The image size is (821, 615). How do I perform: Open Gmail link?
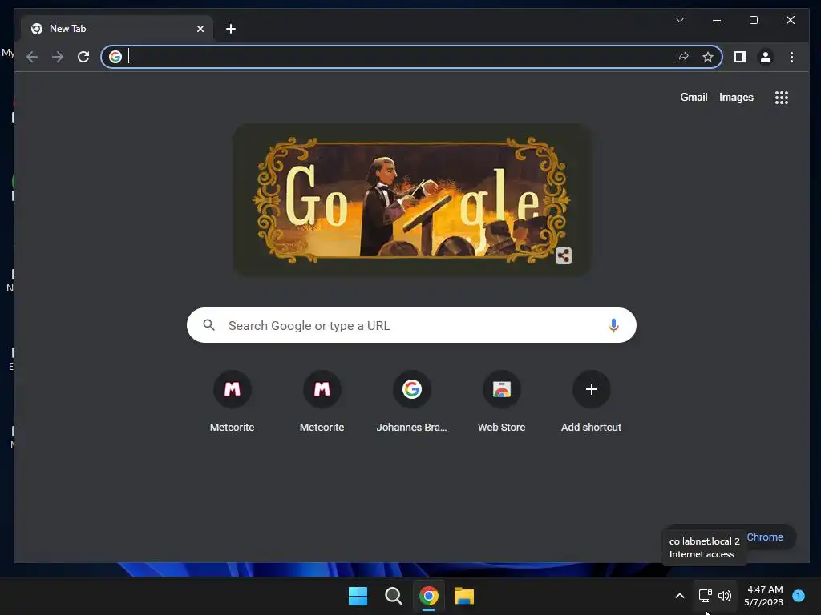694,97
